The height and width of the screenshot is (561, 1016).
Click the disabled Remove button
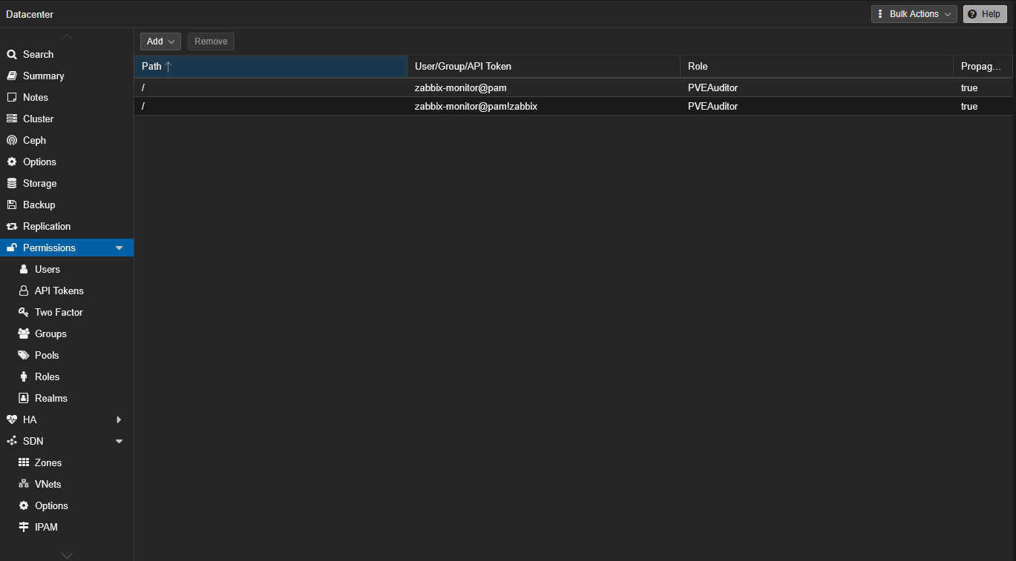click(211, 42)
